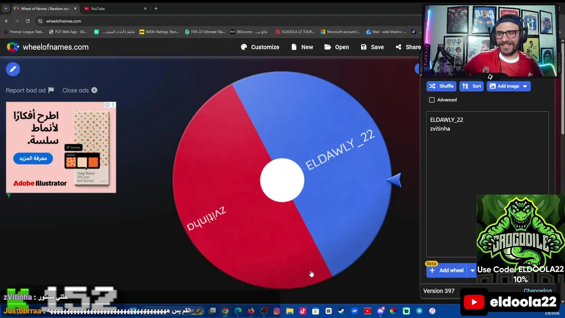Viewport: 565px width, 318px height.
Task: Open File Explorer from the taskbar
Action: click(x=290, y=311)
